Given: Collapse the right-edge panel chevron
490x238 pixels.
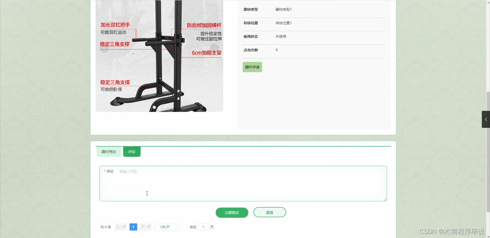Looking at the screenshot, I should pos(486,119).
